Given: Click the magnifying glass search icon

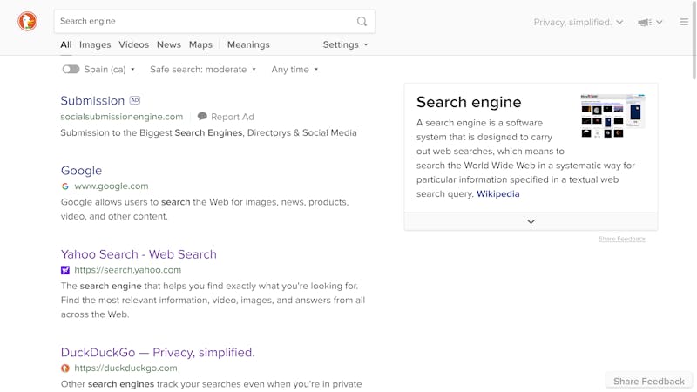Looking at the screenshot, I should [x=362, y=21].
